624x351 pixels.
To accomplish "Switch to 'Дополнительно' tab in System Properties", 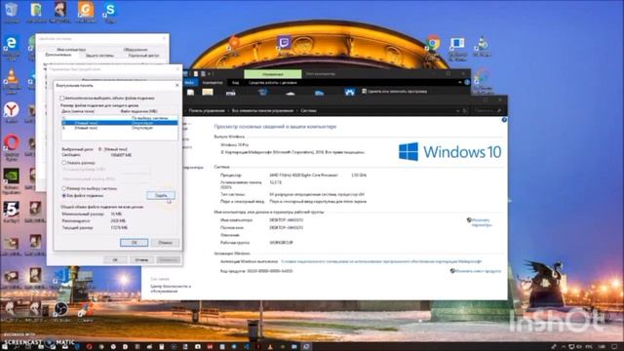I will point(58,55).
